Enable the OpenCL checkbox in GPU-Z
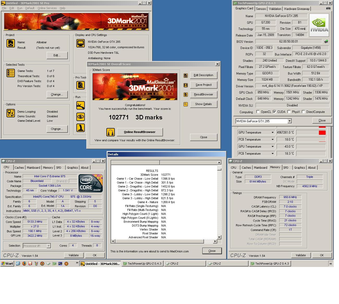This screenshot has width=339, height=304. pos(258,112)
